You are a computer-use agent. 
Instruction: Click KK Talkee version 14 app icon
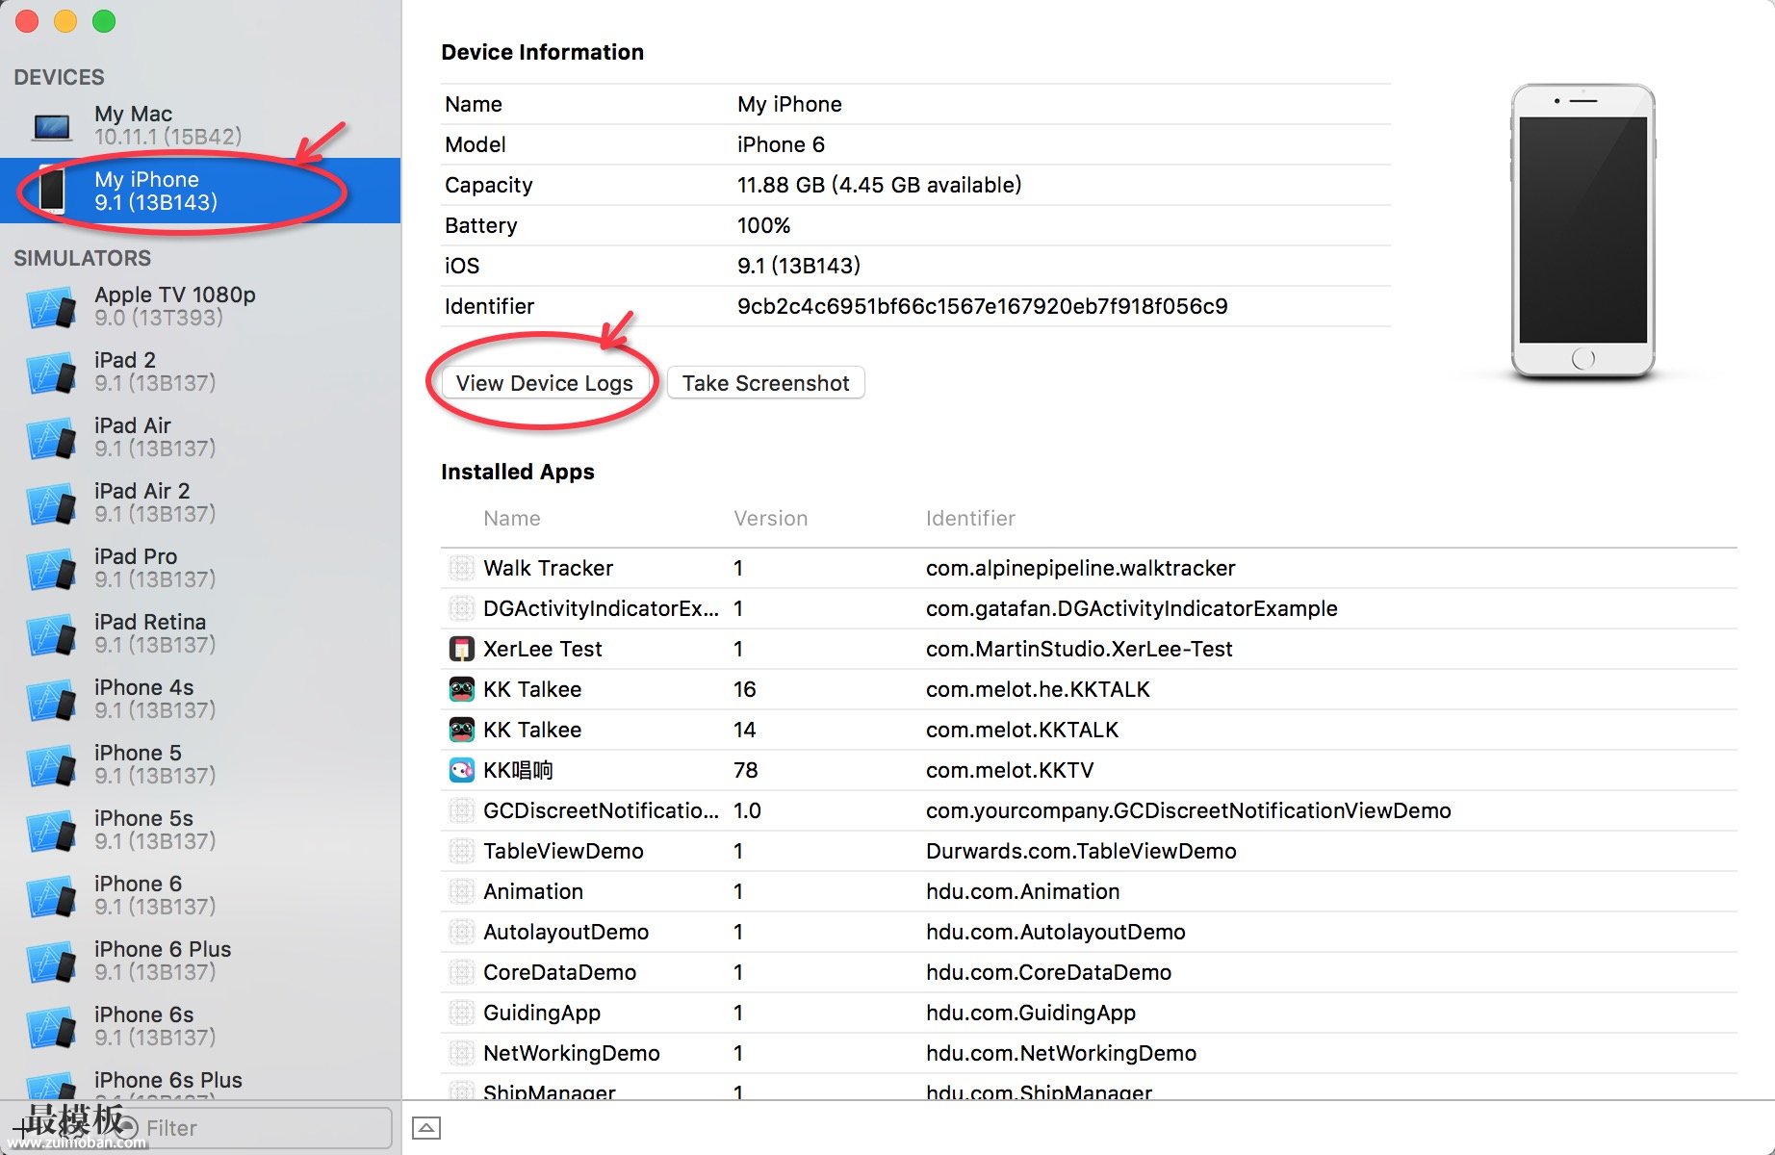click(462, 730)
